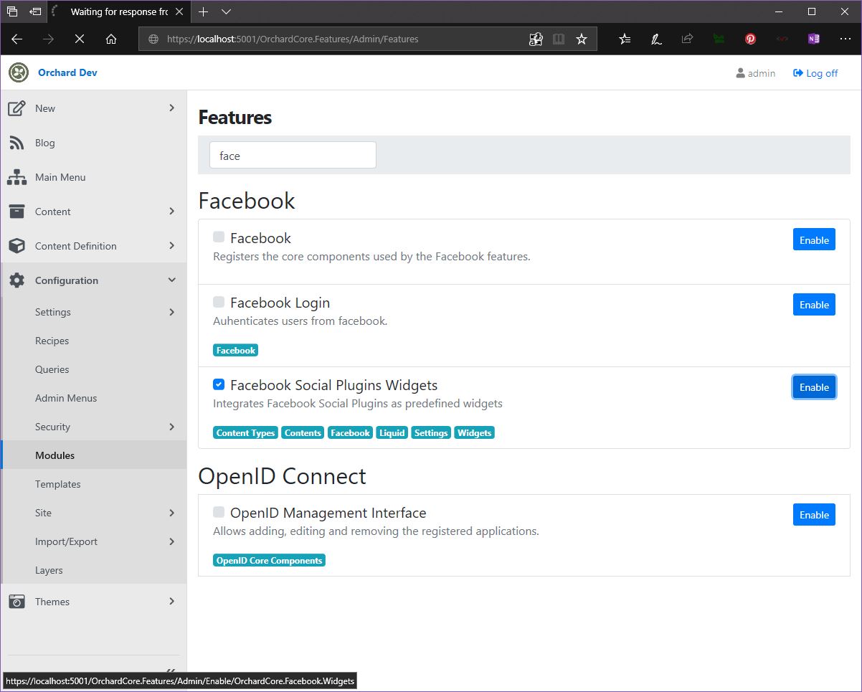Open the Recipes menu item
Screen dimensions: 862x692
click(x=52, y=341)
